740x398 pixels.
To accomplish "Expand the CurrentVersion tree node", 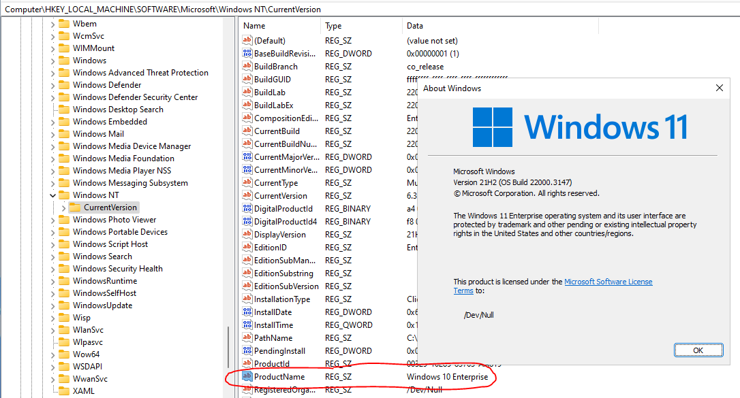I will click(x=63, y=208).
